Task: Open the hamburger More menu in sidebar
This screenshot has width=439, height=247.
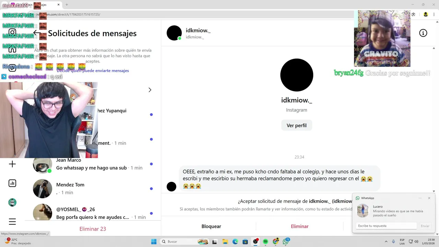Action: tap(12, 222)
